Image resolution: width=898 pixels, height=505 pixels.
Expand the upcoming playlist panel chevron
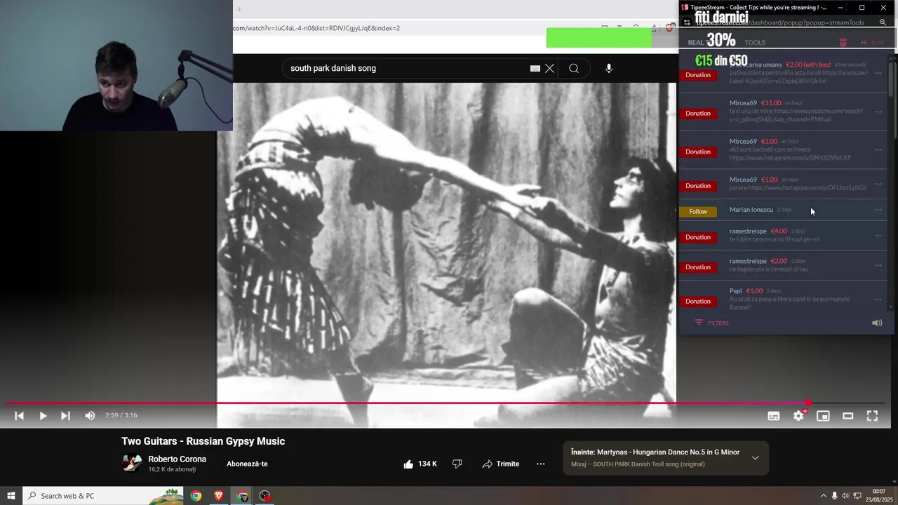(755, 458)
